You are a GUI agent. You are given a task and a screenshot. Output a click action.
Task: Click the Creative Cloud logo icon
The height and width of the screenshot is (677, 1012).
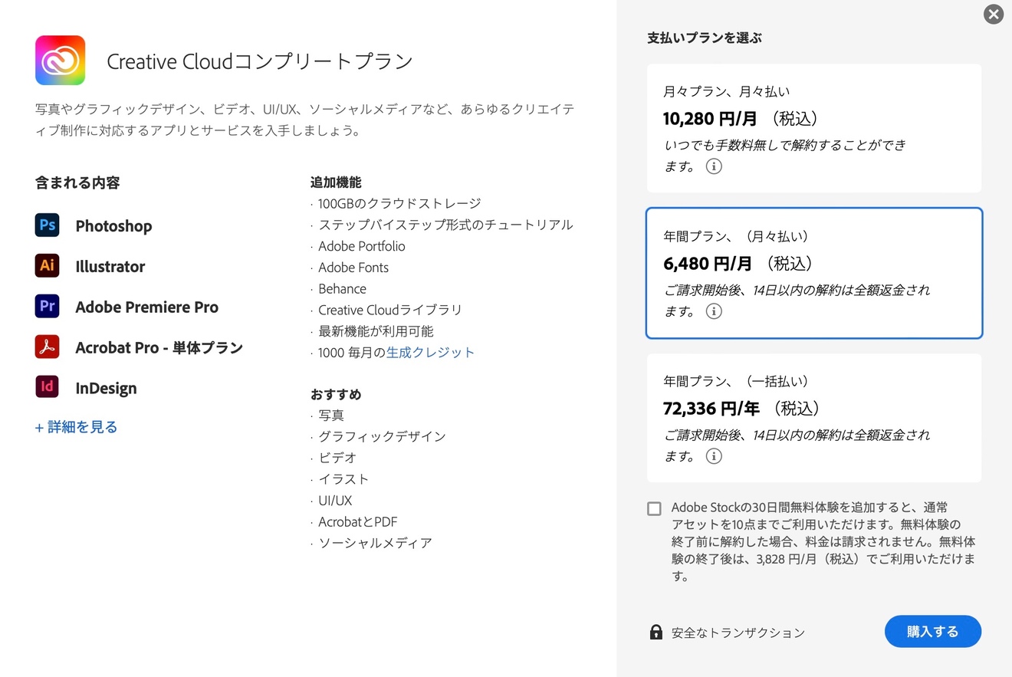(60, 61)
